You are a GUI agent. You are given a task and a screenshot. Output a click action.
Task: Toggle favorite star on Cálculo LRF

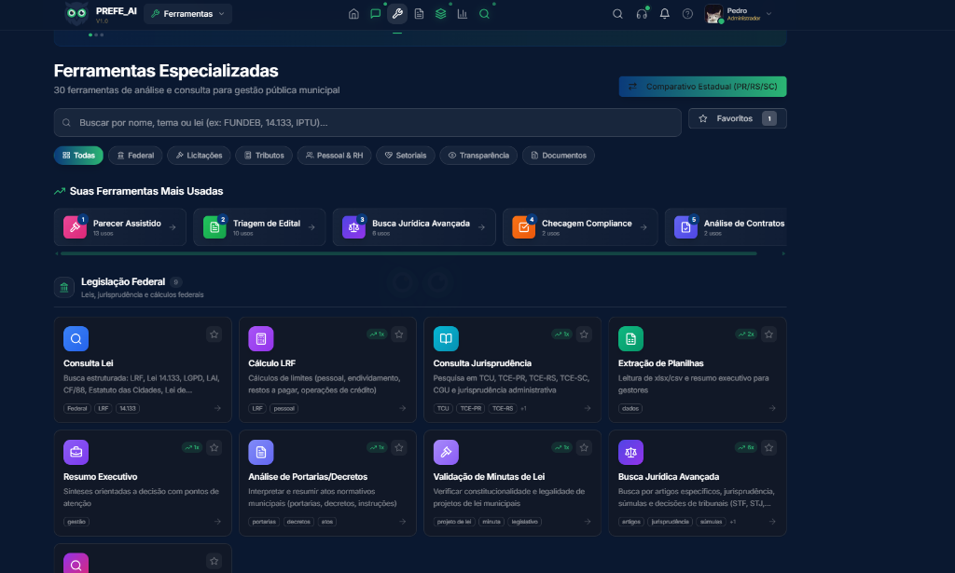(x=399, y=334)
